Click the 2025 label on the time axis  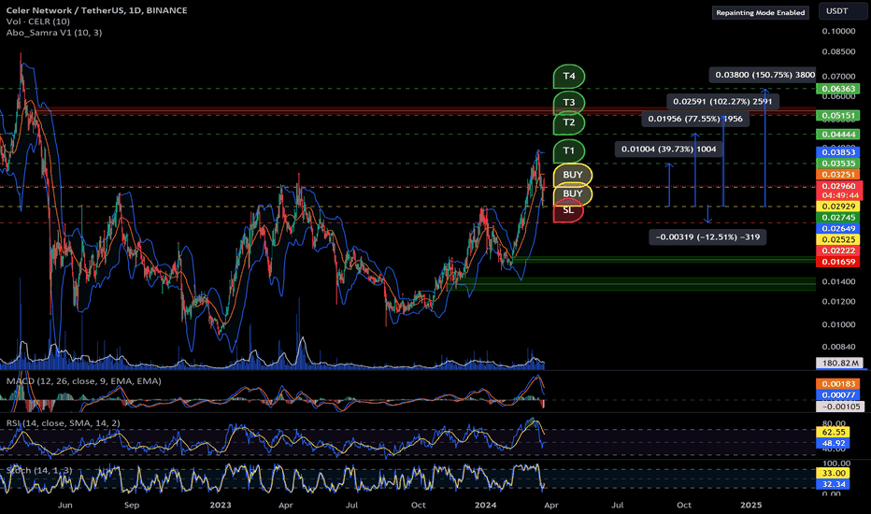coord(751,505)
